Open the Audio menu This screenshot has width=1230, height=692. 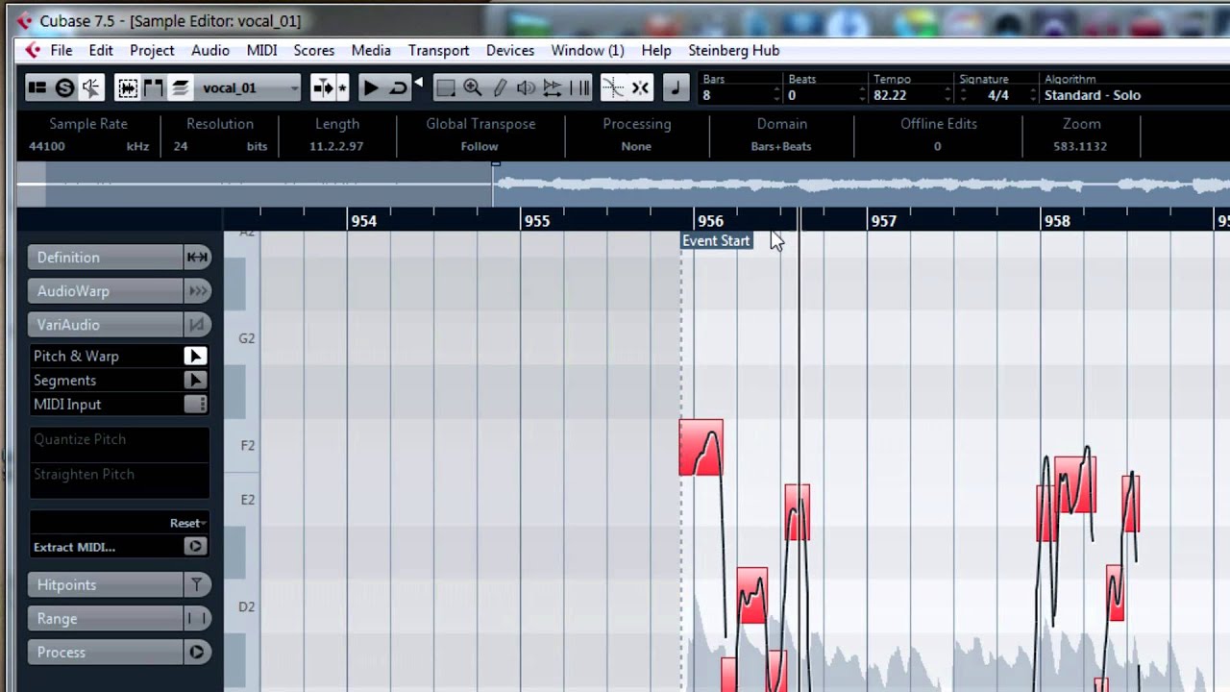(x=209, y=50)
